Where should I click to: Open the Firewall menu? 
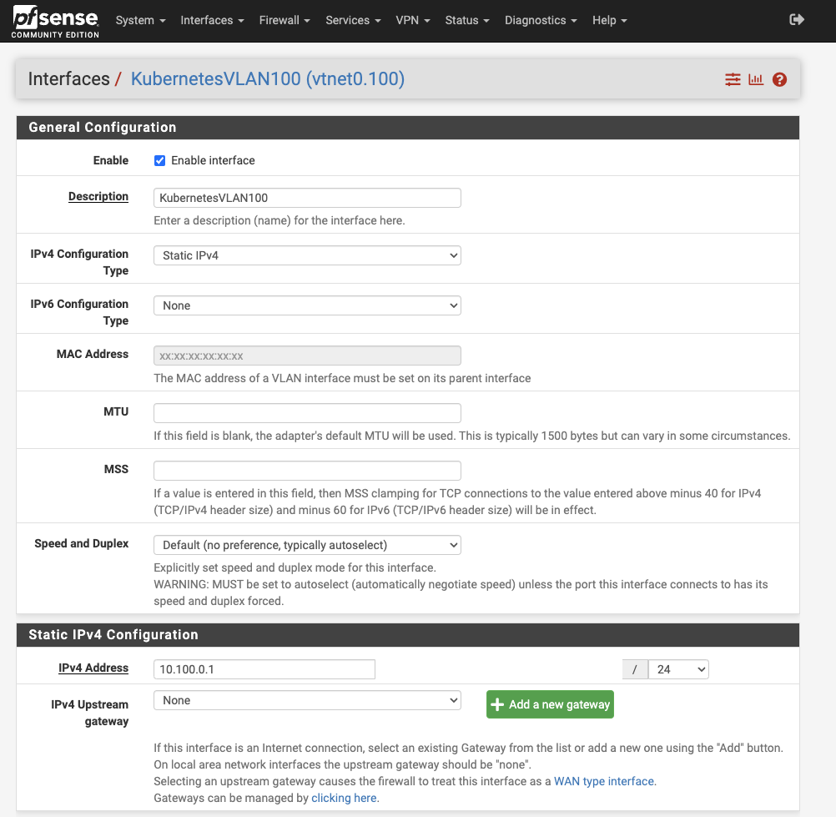tap(285, 20)
